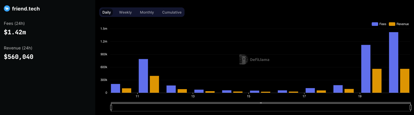The image size is (414, 115).
Task: Click the 600k y-axis label
Action: pos(104,67)
